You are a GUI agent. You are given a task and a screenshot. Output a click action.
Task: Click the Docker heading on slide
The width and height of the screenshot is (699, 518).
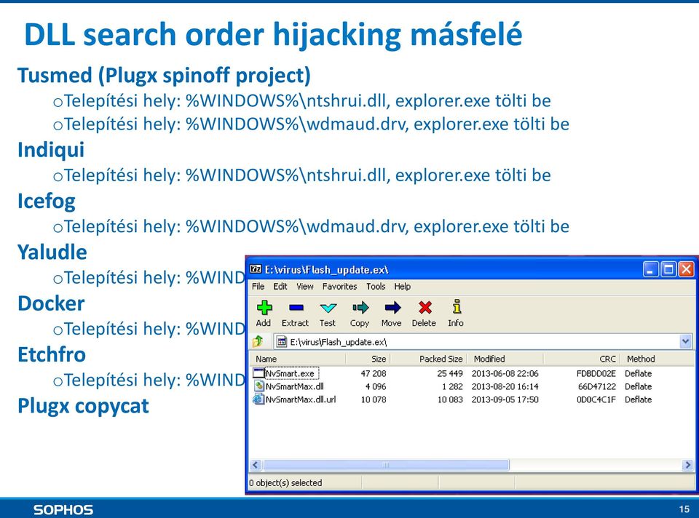click(51, 303)
